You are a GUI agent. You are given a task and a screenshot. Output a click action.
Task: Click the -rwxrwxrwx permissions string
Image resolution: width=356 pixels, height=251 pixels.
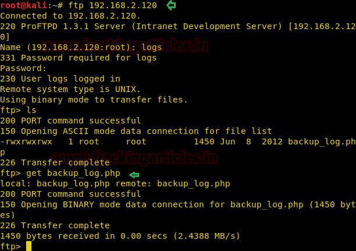point(26,142)
